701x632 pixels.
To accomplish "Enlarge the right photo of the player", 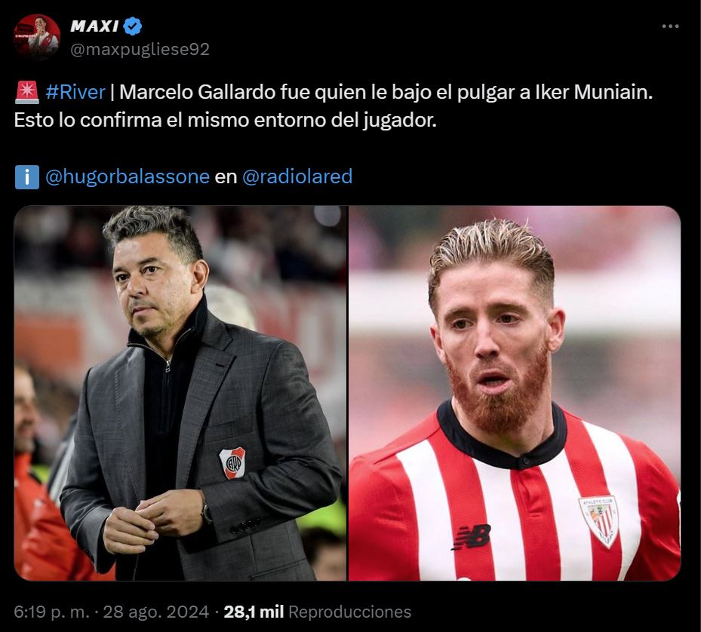I will pyautogui.click(x=515, y=394).
